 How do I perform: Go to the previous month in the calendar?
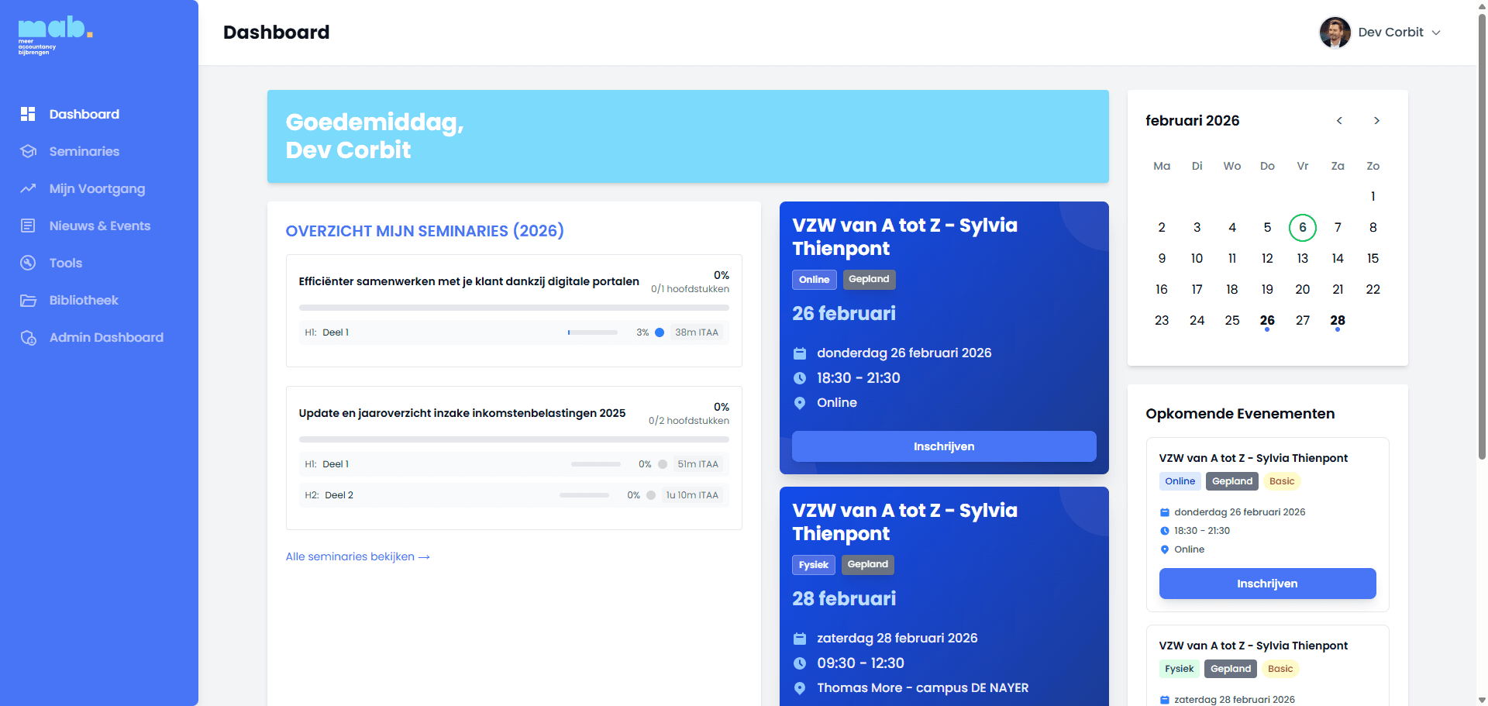coord(1338,121)
